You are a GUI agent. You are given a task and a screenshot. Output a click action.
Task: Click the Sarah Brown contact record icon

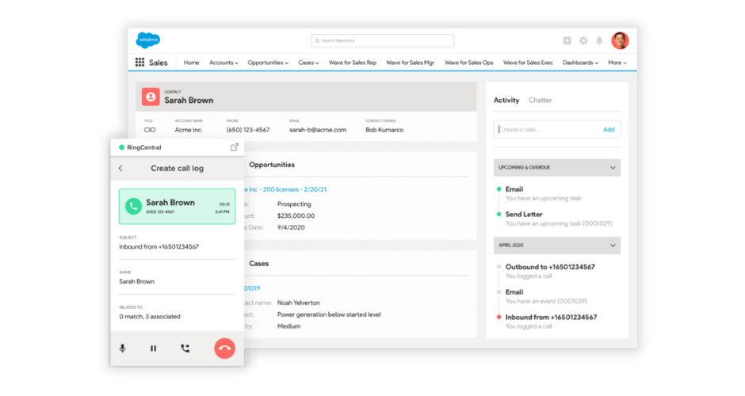tap(151, 97)
